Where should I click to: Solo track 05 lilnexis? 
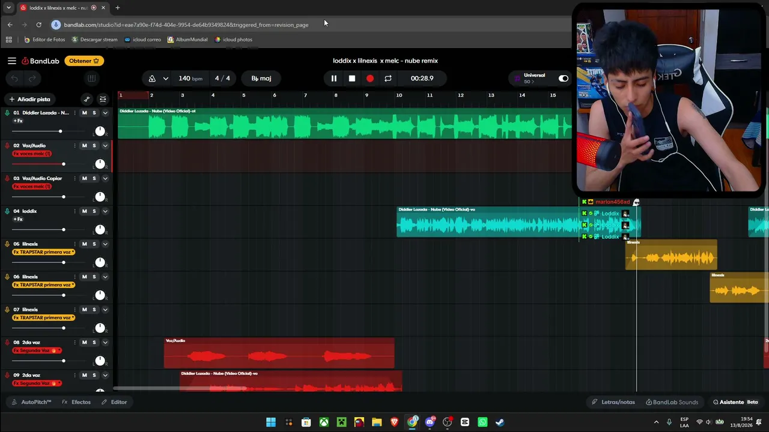click(94, 244)
